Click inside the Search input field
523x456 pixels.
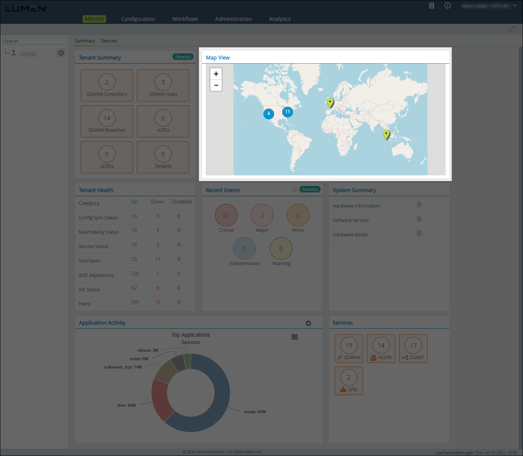34,41
